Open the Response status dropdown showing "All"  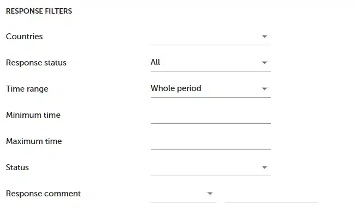[x=211, y=63]
